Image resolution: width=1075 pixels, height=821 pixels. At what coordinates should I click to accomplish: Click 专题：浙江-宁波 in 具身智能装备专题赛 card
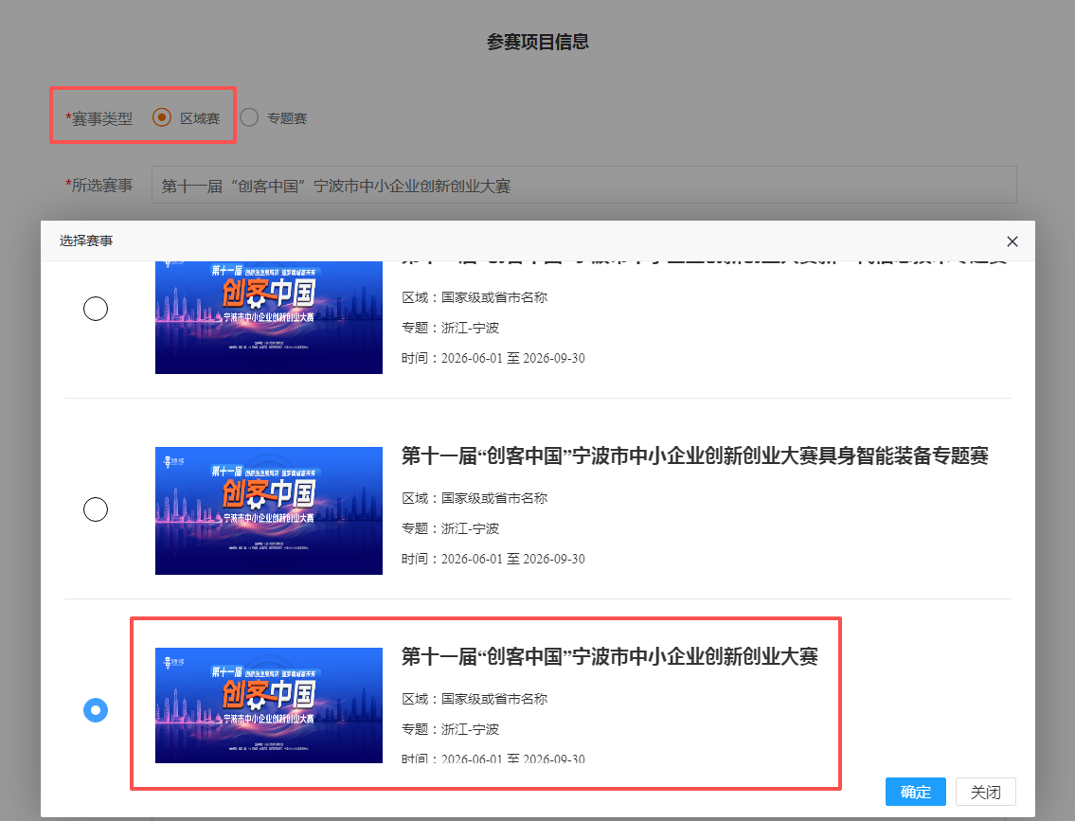pyautogui.click(x=450, y=528)
